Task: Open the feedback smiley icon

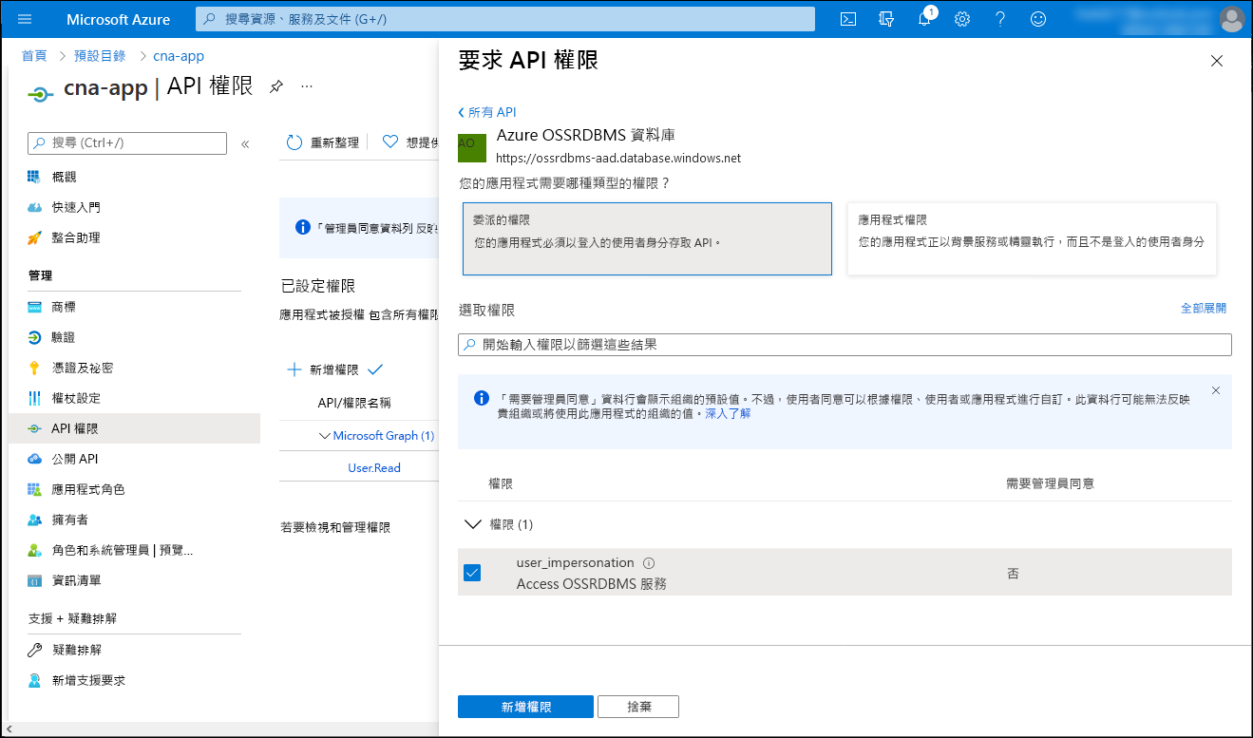Action: pos(1038,19)
